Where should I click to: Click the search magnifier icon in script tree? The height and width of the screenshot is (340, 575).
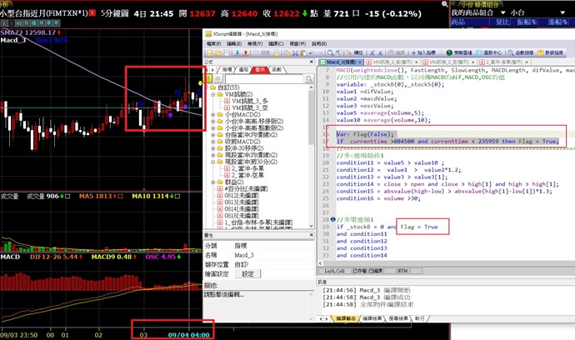pos(309,77)
